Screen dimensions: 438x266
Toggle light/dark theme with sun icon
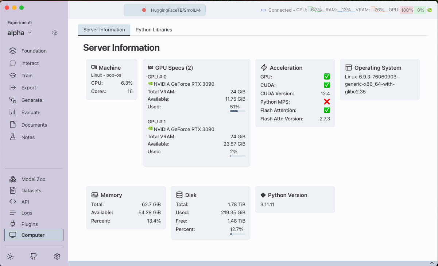10,256
